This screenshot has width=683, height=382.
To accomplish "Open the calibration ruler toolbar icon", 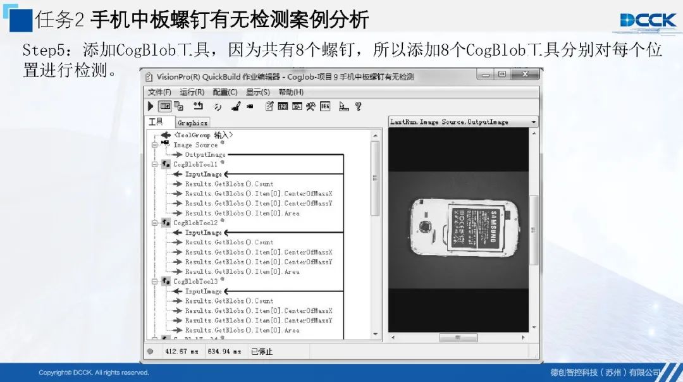I will (x=343, y=106).
